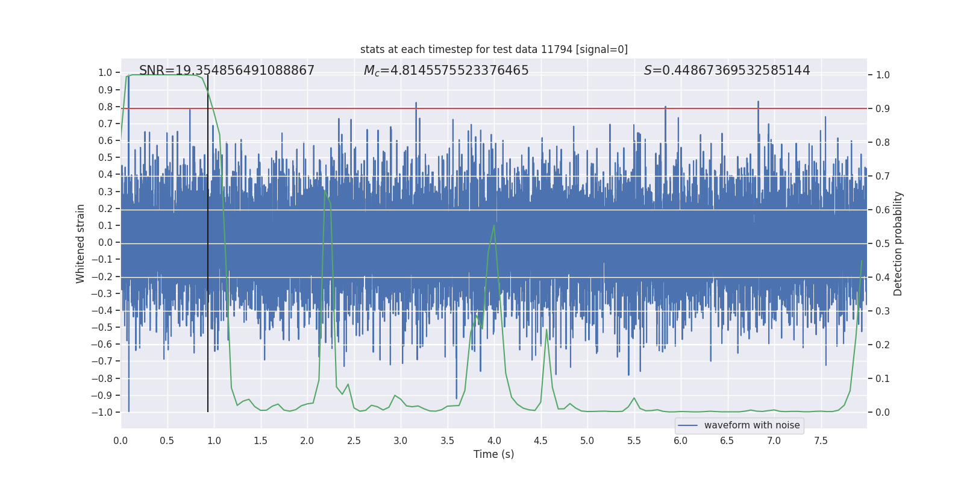Click the 'waveform with noise' legend label
The height and width of the screenshot is (482, 964).
pos(751,425)
